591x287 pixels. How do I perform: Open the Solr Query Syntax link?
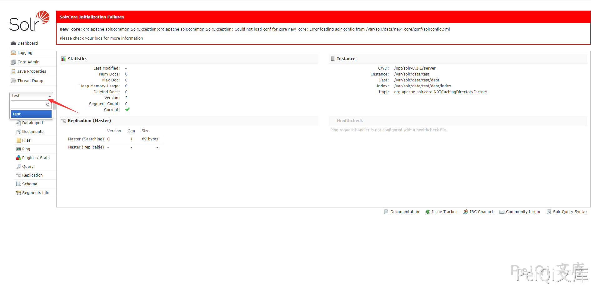click(x=570, y=212)
